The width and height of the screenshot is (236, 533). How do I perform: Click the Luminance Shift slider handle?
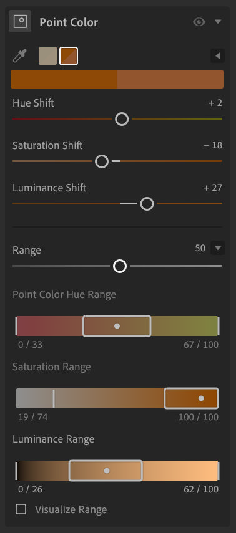pyautogui.click(x=147, y=204)
